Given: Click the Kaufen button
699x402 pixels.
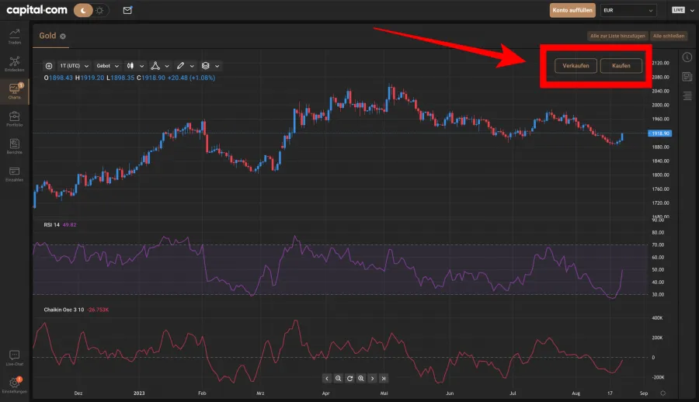Looking at the screenshot, I should (x=621, y=66).
